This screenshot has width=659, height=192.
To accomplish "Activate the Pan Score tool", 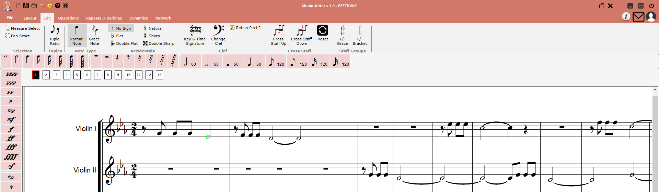I will point(18,36).
